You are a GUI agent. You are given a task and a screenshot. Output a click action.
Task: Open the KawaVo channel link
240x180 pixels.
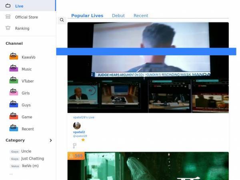(28, 57)
